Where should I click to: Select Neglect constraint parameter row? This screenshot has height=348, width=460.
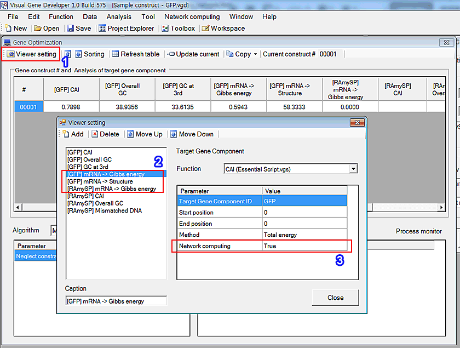coord(36,256)
